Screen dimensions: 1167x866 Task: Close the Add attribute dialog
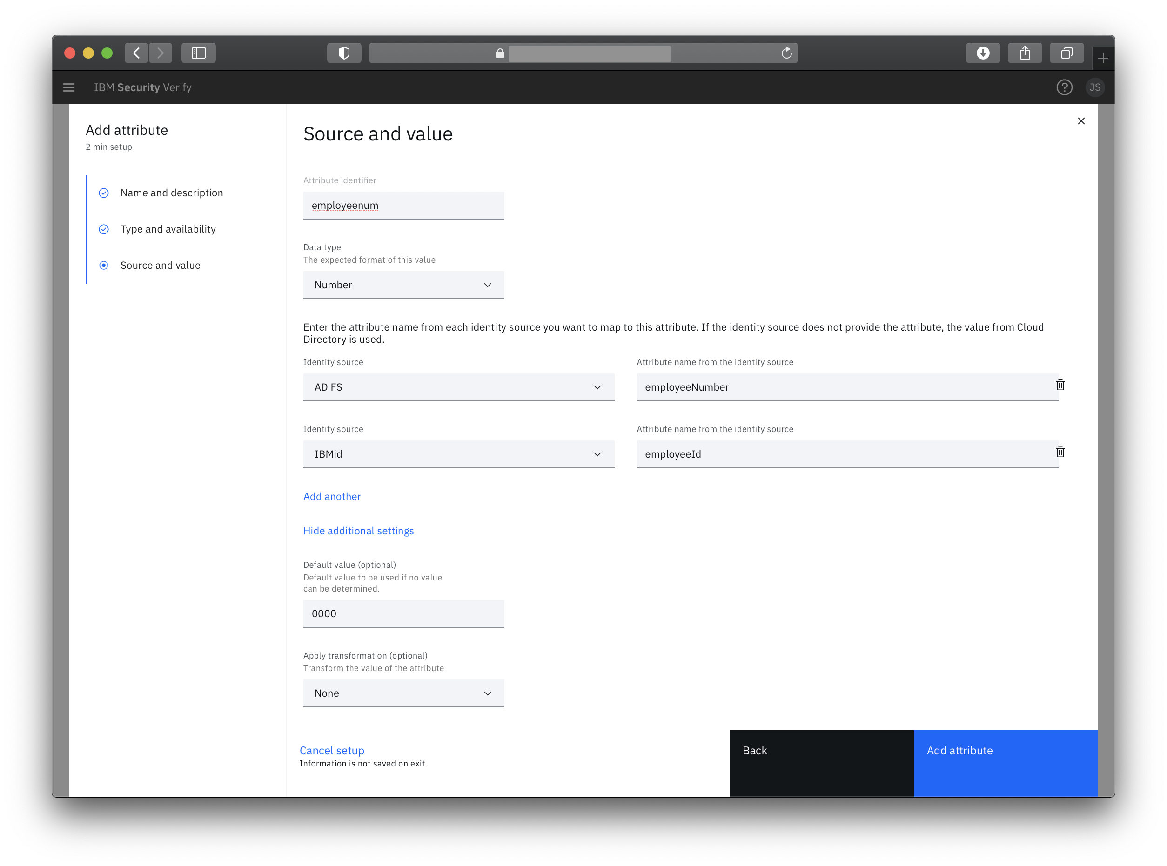coord(1081,121)
